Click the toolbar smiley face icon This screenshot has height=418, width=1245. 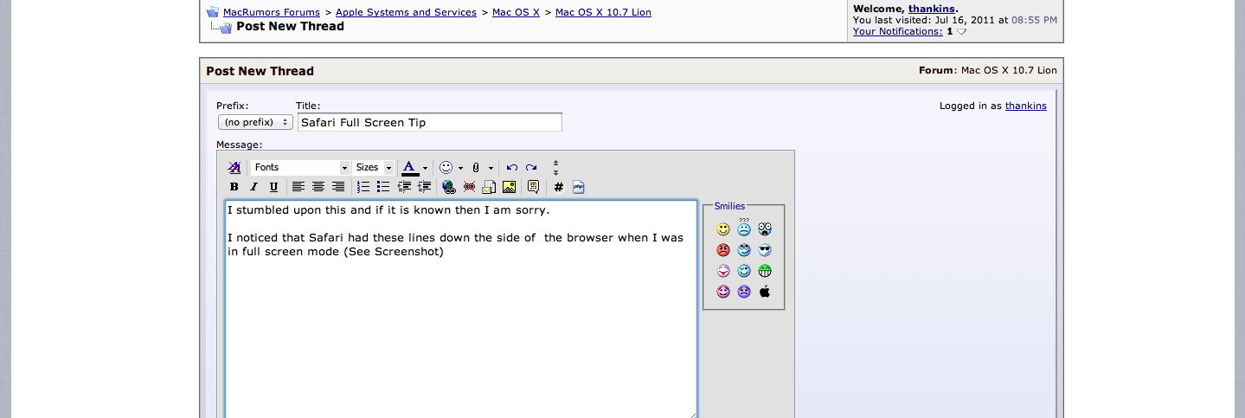coord(446,167)
